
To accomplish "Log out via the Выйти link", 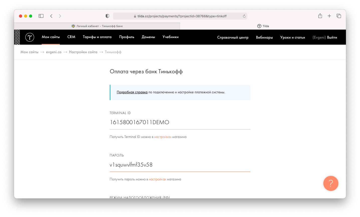I will [332, 37].
